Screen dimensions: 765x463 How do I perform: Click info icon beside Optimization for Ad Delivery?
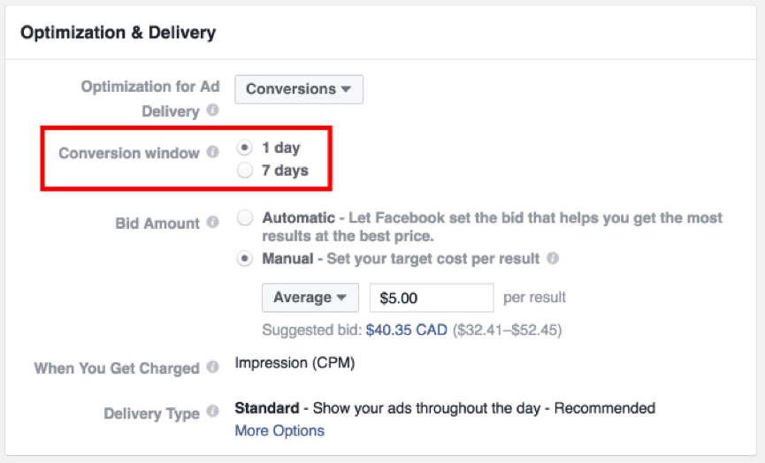tap(212, 111)
